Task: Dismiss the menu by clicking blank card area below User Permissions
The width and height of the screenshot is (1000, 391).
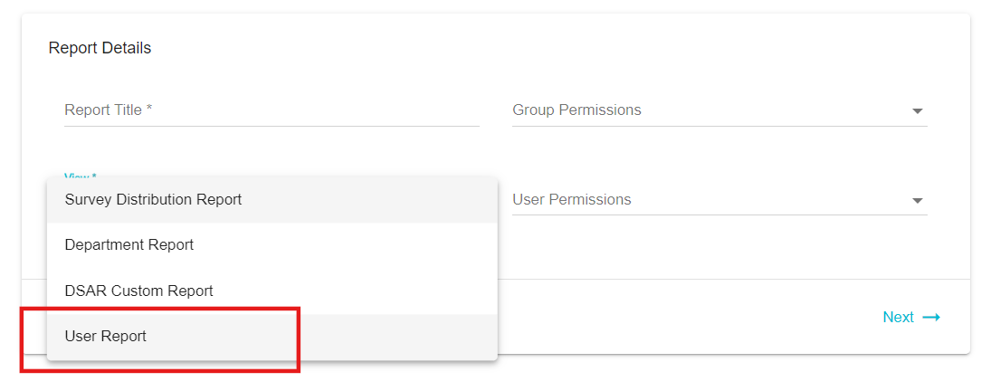Action: (719, 249)
